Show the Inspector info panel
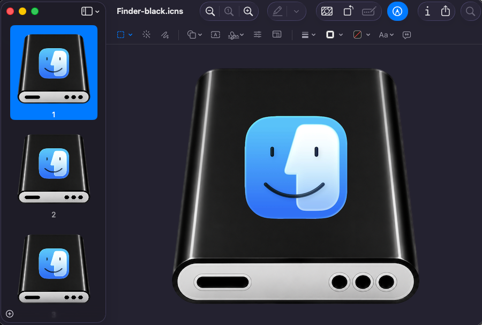The image size is (482, 325). coord(427,11)
